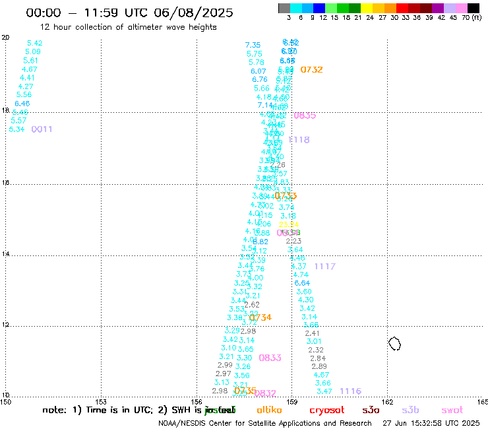Click the gray swatch in the color scale
The height and width of the screenshot is (429, 488).
tap(284, 8)
